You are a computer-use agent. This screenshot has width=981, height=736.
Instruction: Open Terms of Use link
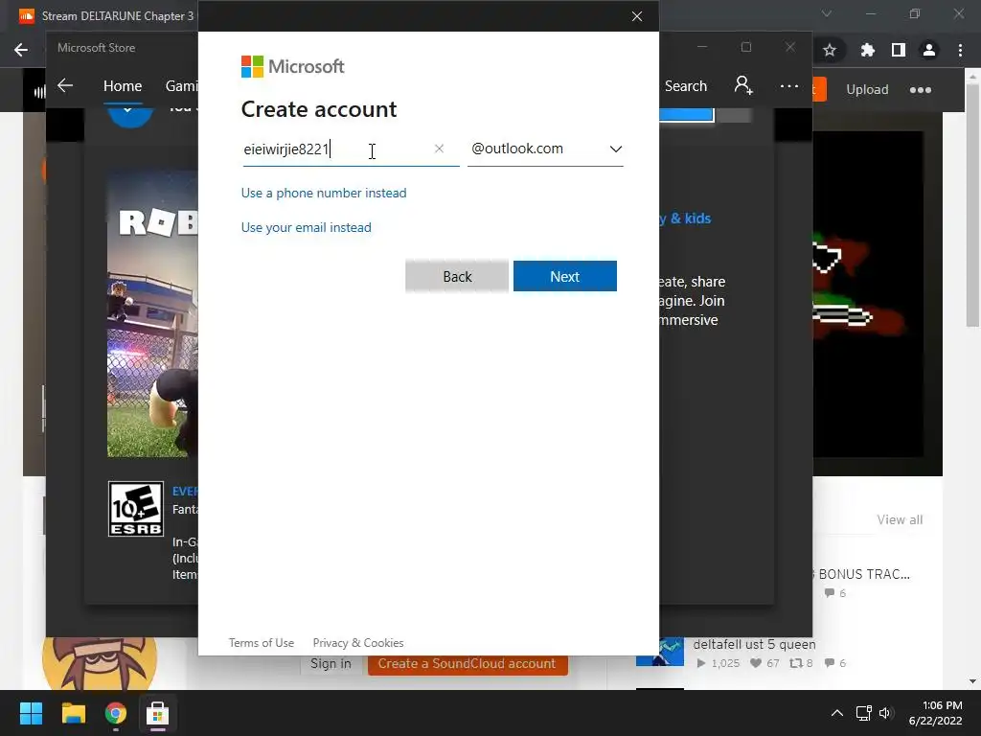click(261, 643)
